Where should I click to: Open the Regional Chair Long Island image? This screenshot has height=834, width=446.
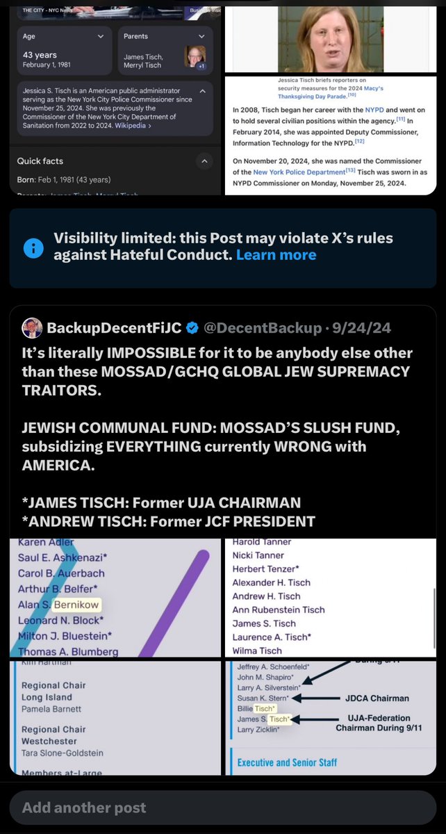click(x=114, y=717)
